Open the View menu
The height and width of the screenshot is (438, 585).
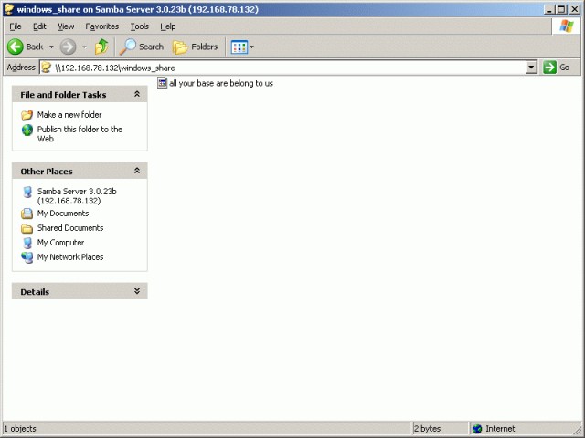pyautogui.click(x=66, y=26)
